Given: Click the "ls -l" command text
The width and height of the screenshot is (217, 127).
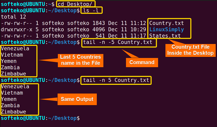Looking at the screenshot, I should coord(91,10).
